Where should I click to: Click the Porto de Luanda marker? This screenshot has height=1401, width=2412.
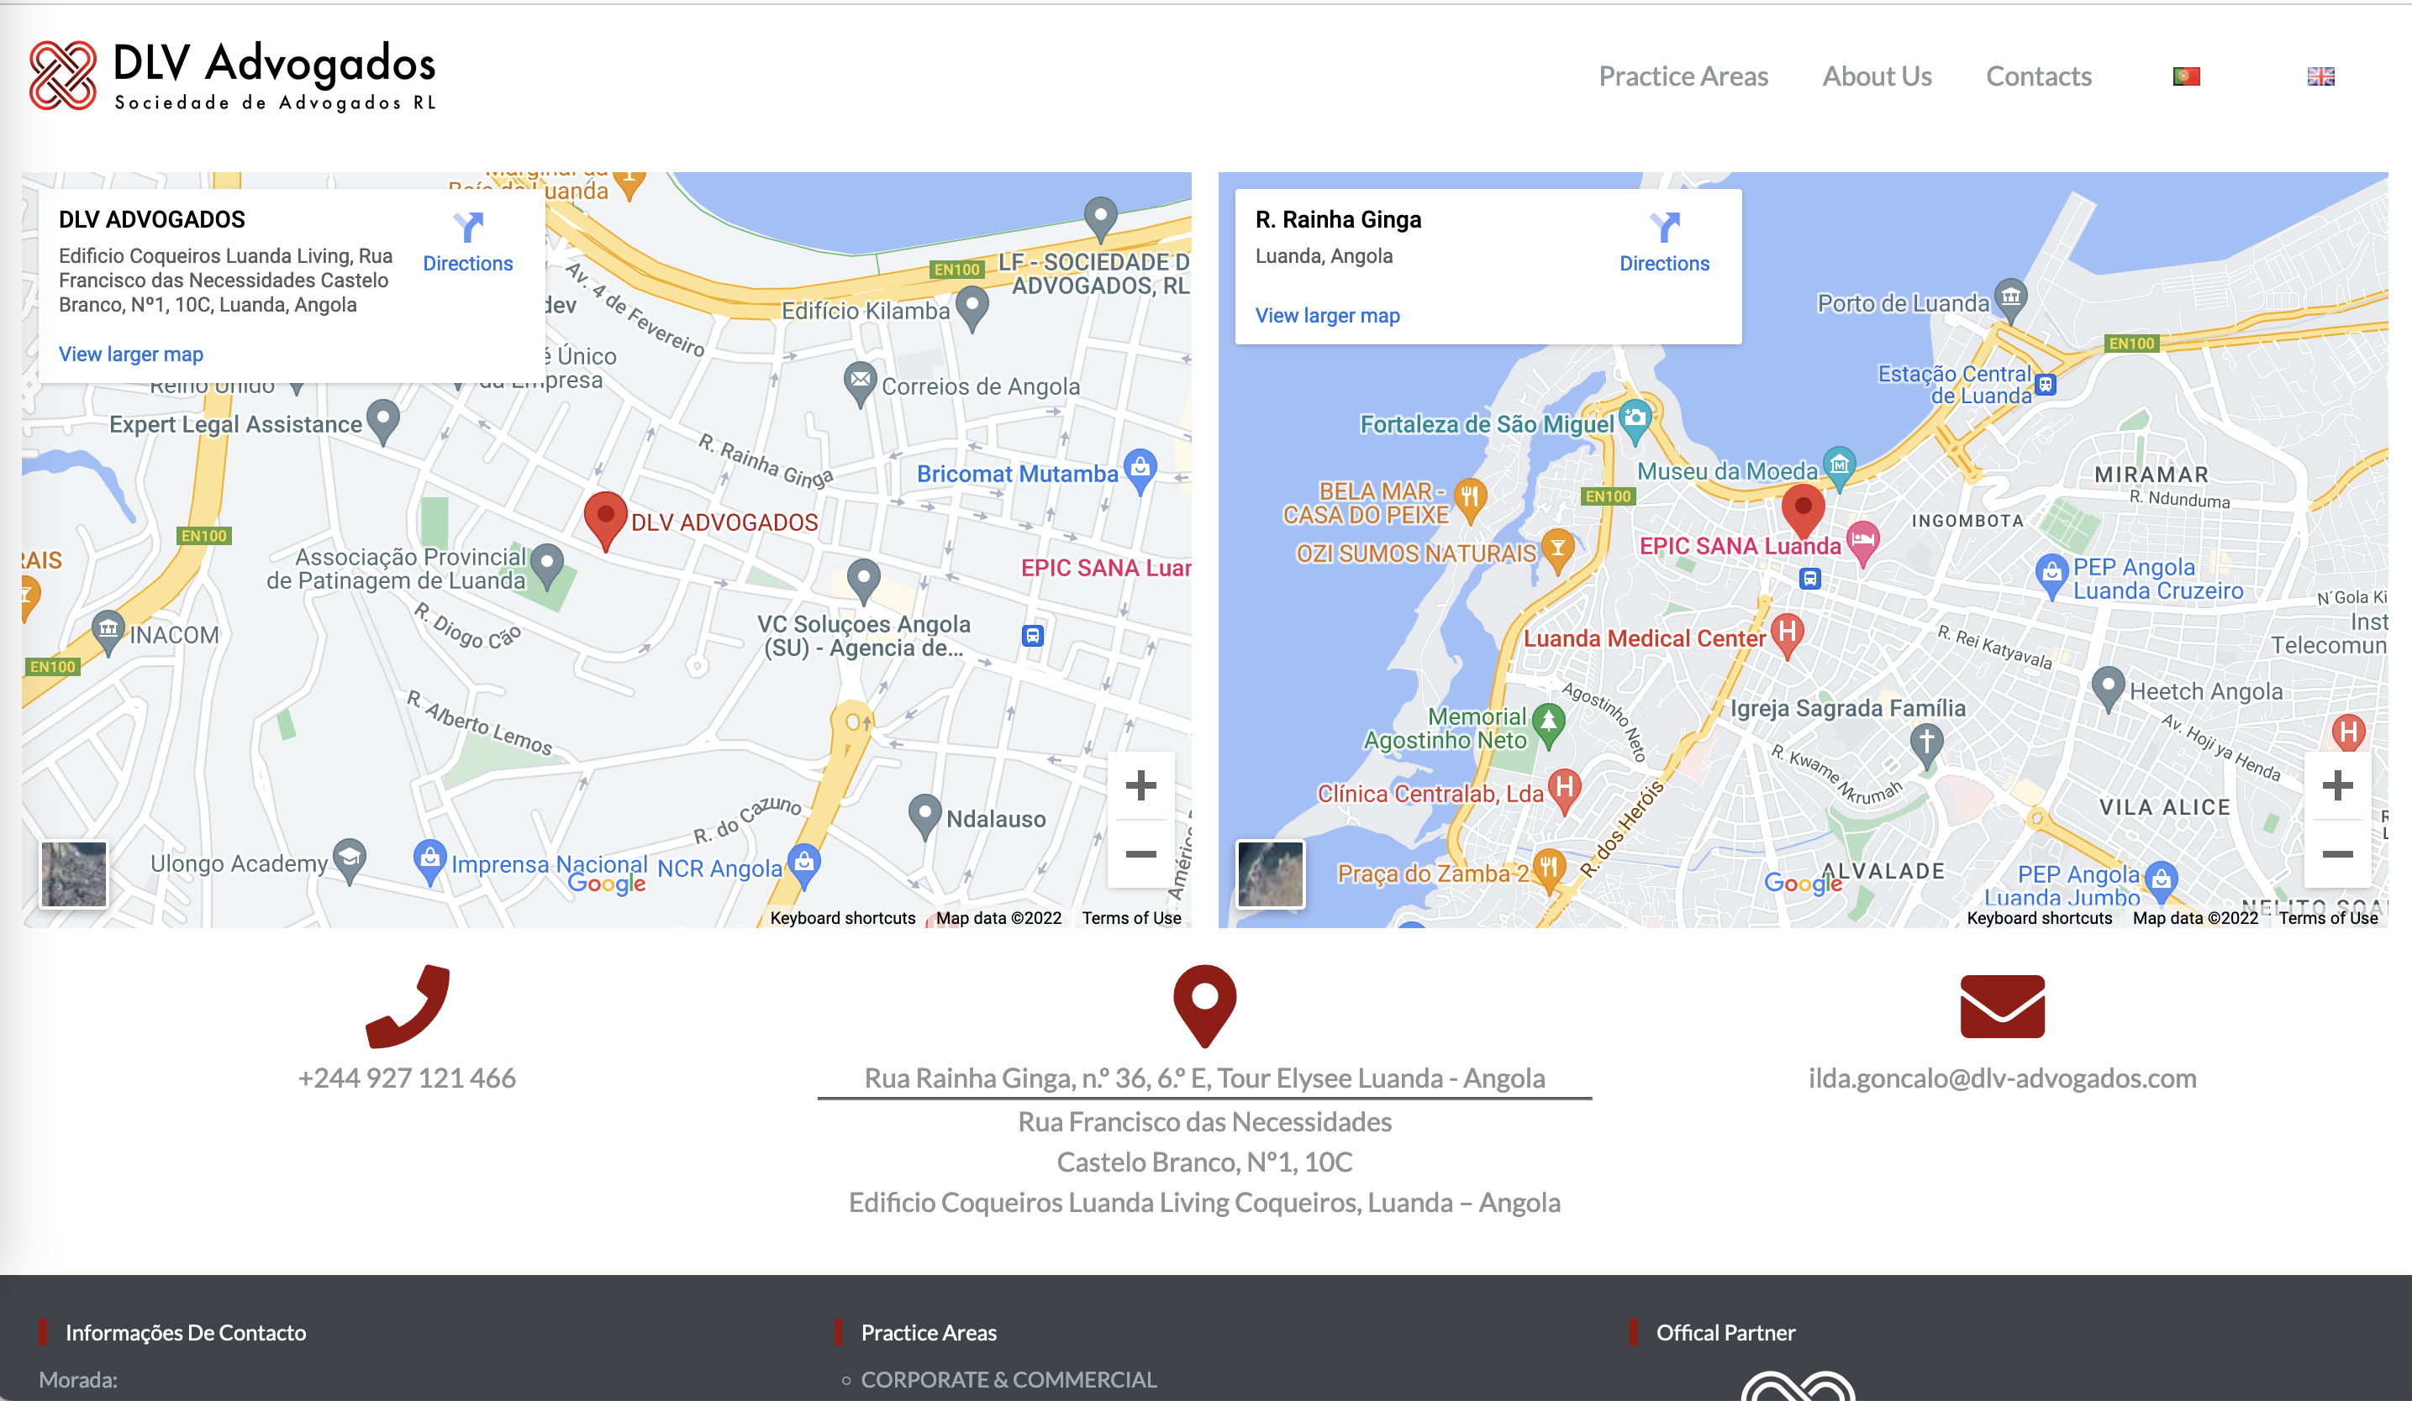coord(2010,301)
